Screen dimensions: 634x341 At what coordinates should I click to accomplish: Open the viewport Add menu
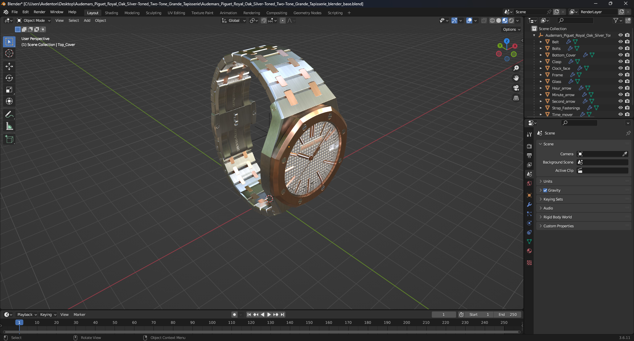pos(87,20)
